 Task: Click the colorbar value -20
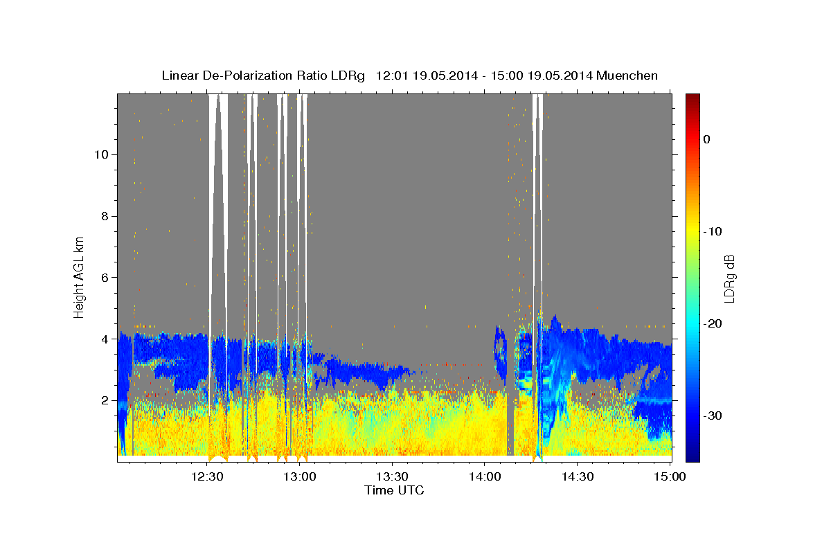click(713, 323)
